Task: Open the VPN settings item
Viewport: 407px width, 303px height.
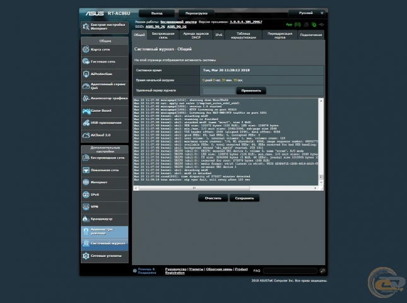Action: (105, 207)
